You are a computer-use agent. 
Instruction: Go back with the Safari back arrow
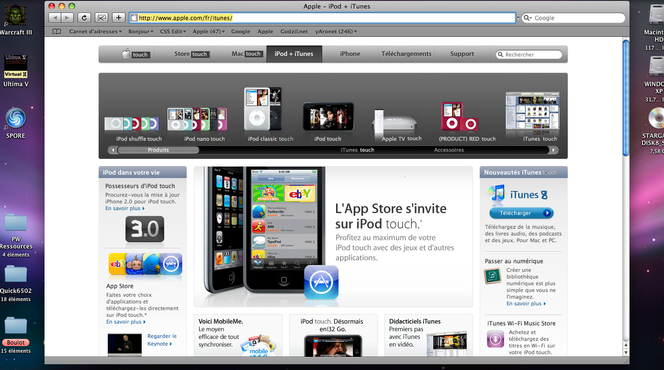(x=55, y=18)
